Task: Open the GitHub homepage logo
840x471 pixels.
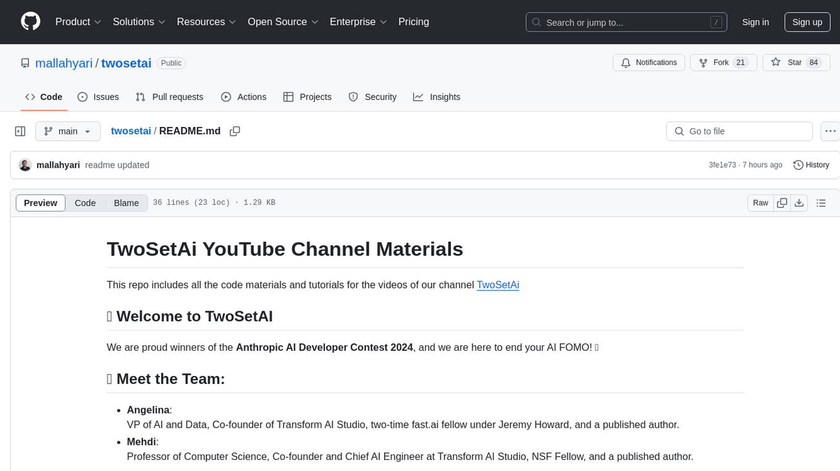Action: pyautogui.click(x=30, y=22)
